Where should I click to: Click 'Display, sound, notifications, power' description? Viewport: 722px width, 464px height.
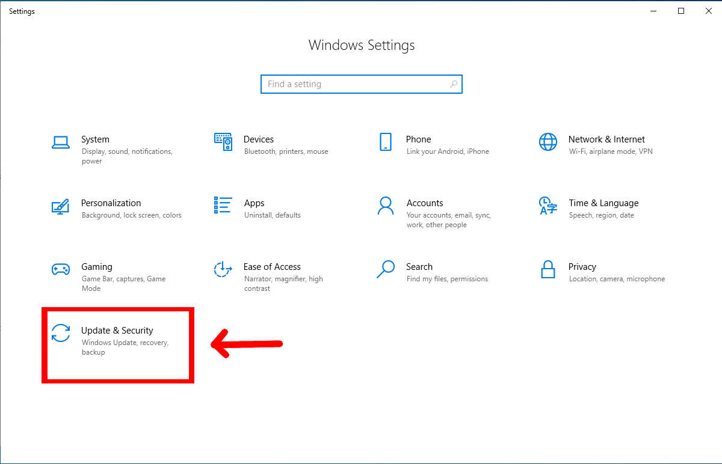click(x=127, y=156)
